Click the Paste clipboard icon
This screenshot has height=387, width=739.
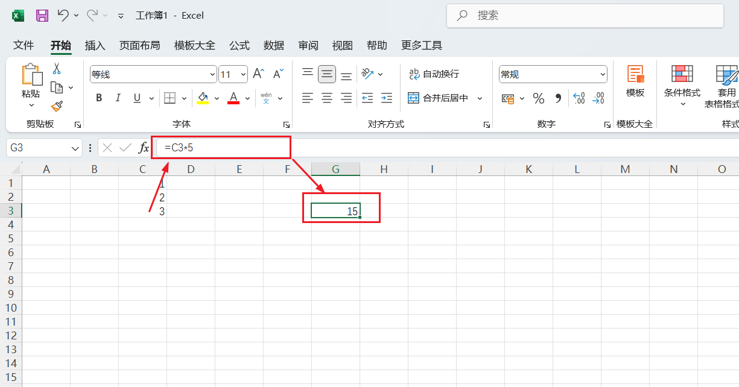[x=31, y=75]
